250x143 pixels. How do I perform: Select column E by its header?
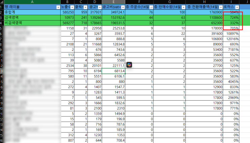[113, 2]
